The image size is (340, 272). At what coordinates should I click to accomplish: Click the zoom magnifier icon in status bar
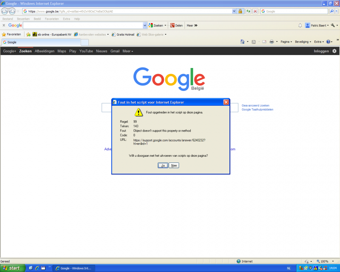click(x=318, y=261)
